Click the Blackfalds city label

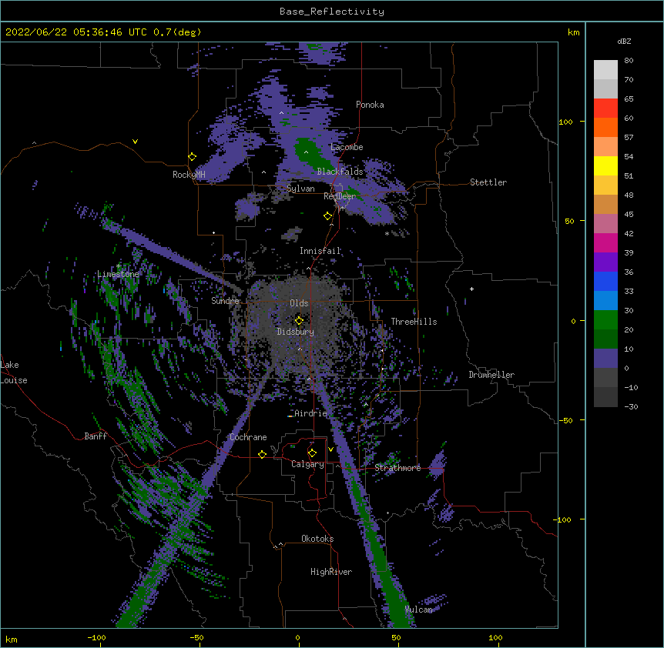[x=340, y=172]
